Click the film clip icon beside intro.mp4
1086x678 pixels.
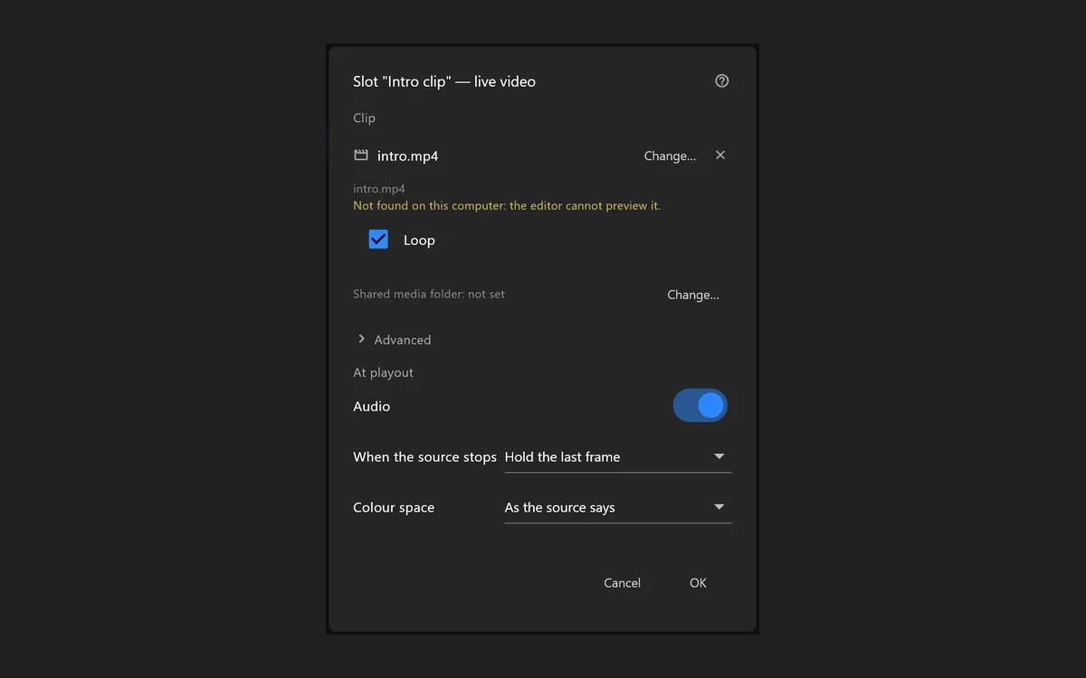click(x=361, y=155)
